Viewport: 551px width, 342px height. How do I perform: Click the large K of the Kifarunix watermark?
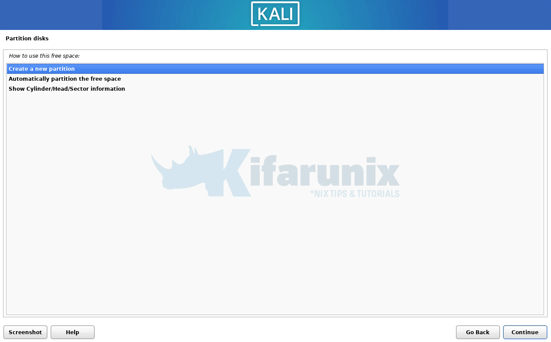(235, 173)
